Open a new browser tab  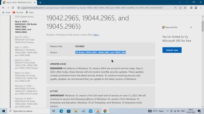[x=40, y=3]
